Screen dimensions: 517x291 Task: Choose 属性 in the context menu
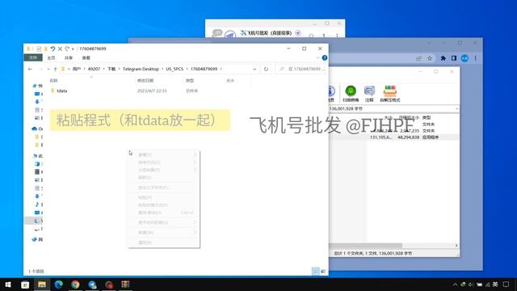pos(164,242)
